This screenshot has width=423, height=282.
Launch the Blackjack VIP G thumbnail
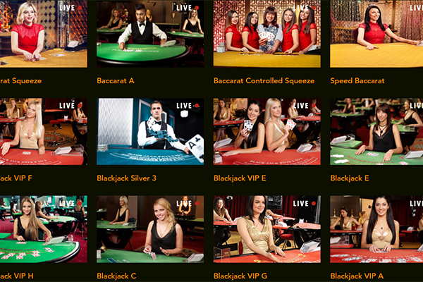267,229
